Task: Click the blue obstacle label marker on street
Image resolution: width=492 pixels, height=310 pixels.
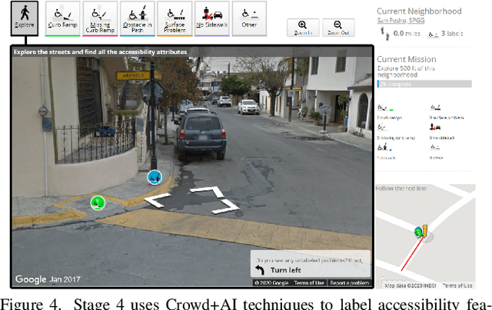Action: [x=155, y=177]
